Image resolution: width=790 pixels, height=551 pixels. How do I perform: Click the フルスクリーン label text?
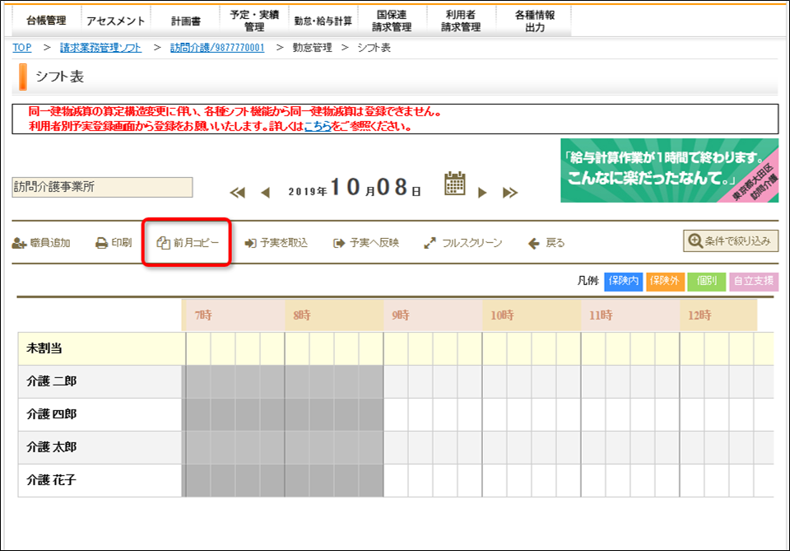(472, 243)
